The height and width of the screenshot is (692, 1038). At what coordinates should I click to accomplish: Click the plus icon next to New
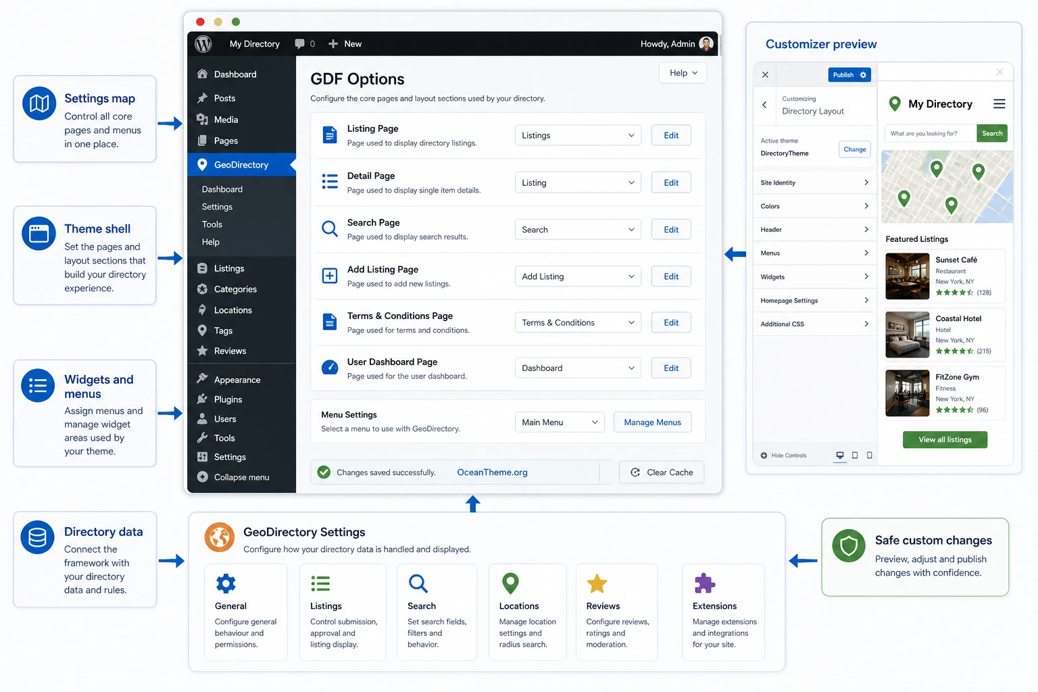(333, 44)
